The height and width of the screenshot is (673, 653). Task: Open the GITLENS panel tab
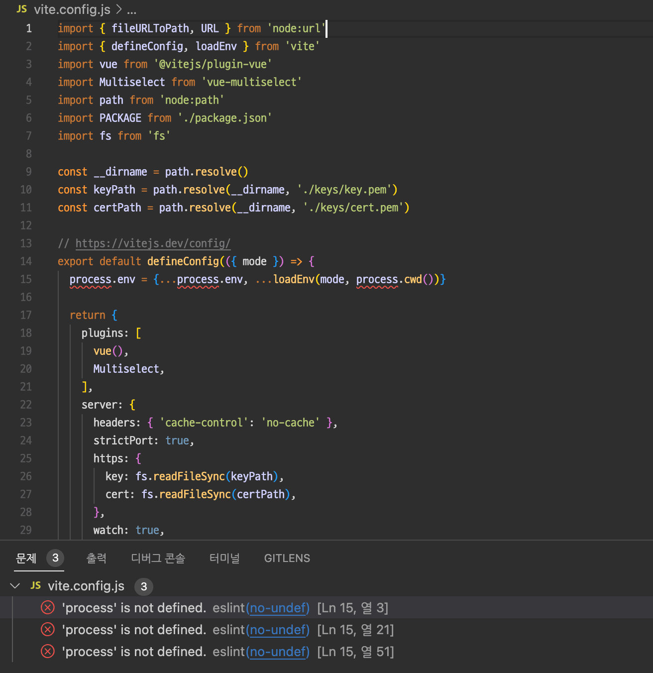287,558
